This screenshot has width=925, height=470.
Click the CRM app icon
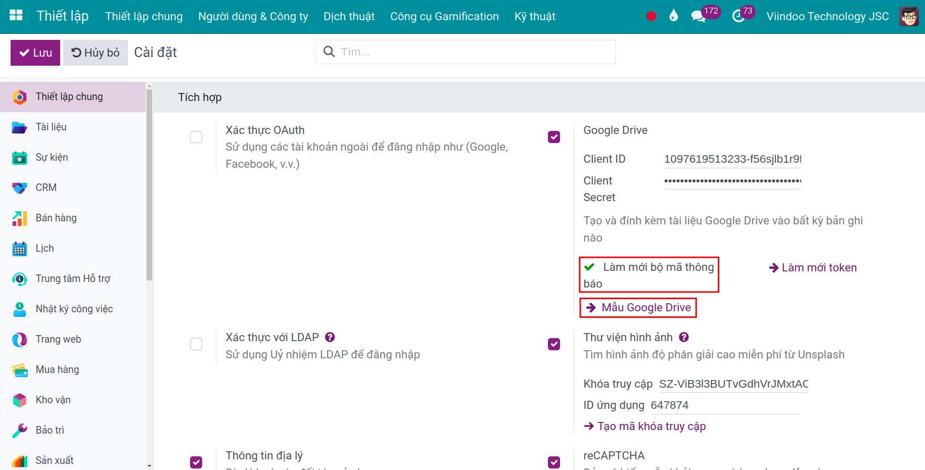(x=19, y=188)
